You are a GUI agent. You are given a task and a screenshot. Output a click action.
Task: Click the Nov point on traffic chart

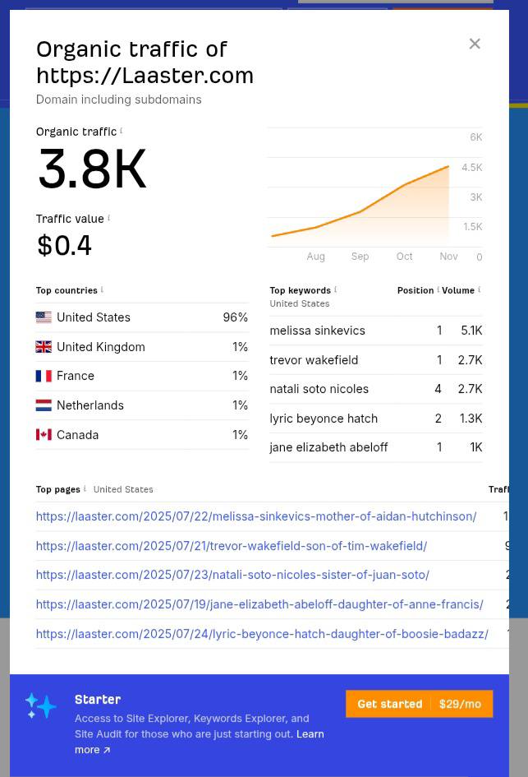(448, 166)
